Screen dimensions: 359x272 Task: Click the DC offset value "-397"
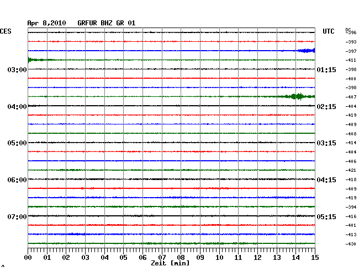(x=351, y=51)
